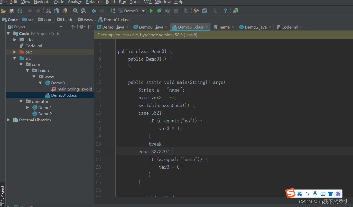This screenshot has width=353, height=207.
Task: Click the Demo01.class breadcrumb
Action: pyautogui.click(x=114, y=20)
